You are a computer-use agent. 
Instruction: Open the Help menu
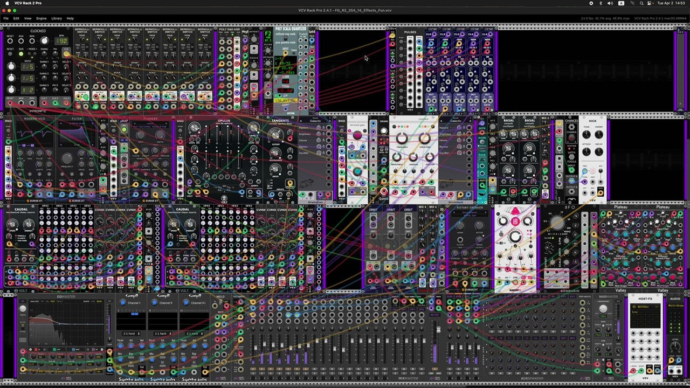tap(70, 18)
